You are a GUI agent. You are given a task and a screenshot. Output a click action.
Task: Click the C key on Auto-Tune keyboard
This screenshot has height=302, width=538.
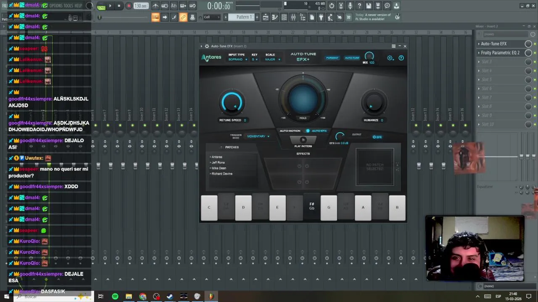click(x=209, y=208)
